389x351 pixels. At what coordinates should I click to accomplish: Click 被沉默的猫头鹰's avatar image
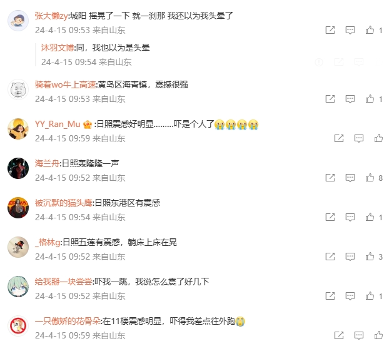coord(18,208)
